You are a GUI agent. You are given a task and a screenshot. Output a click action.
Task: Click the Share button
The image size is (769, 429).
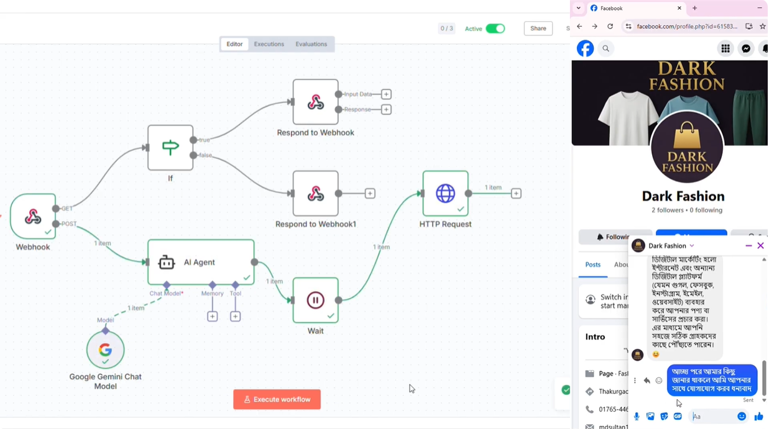[538, 29]
